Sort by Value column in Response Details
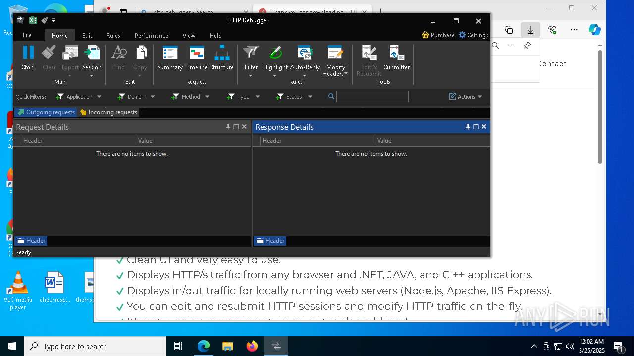This screenshot has height=356, width=634. (432, 141)
